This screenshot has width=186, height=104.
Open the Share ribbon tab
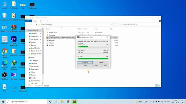[42, 21]
